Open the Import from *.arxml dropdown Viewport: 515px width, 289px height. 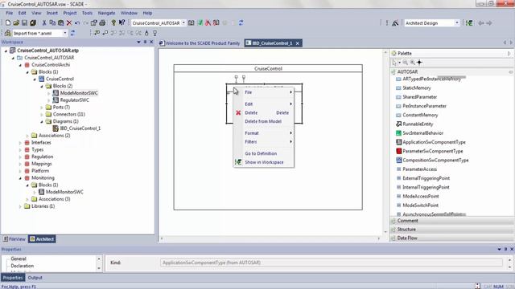65,33
